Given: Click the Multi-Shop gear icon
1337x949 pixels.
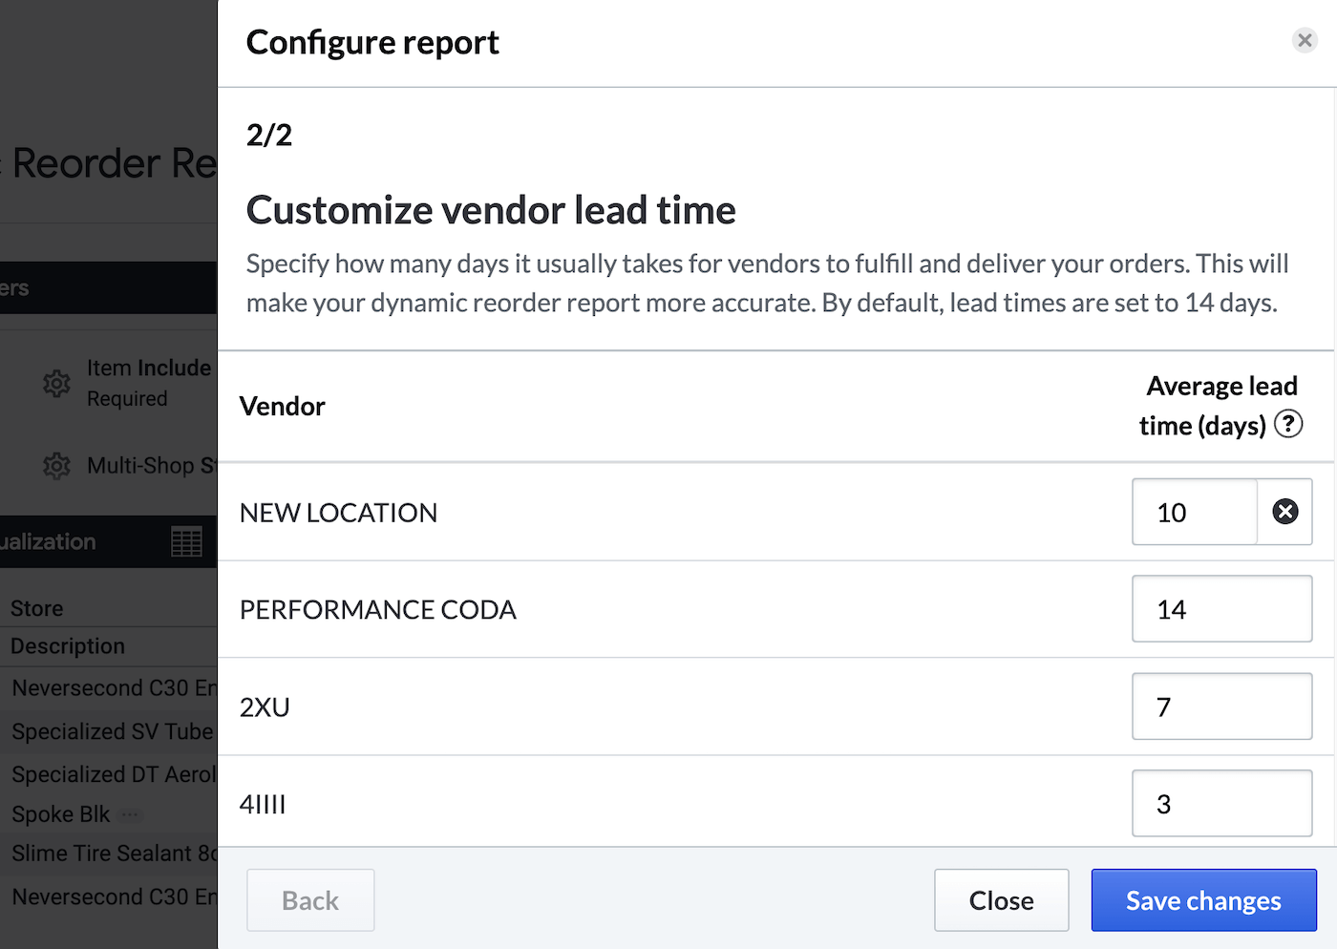Looking at the screenshot, I should (x=56, y=466).
